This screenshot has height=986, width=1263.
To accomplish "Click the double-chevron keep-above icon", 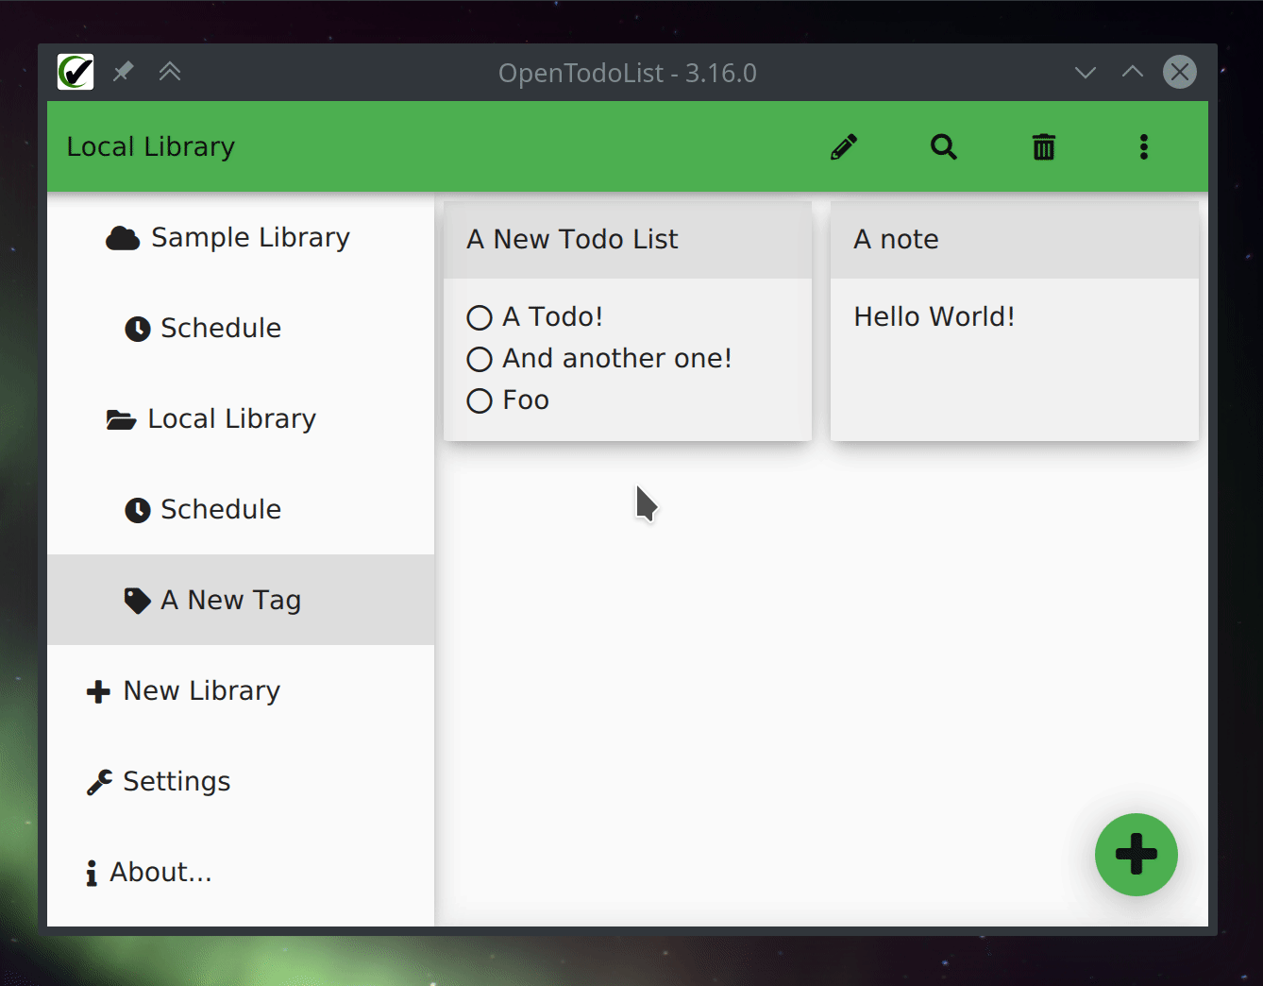I will [170, 72].
